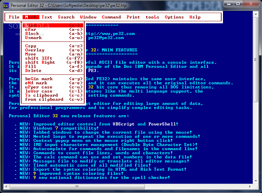Close the Personal Editor 32 window
262x193 pixels.
click(251, 4)
